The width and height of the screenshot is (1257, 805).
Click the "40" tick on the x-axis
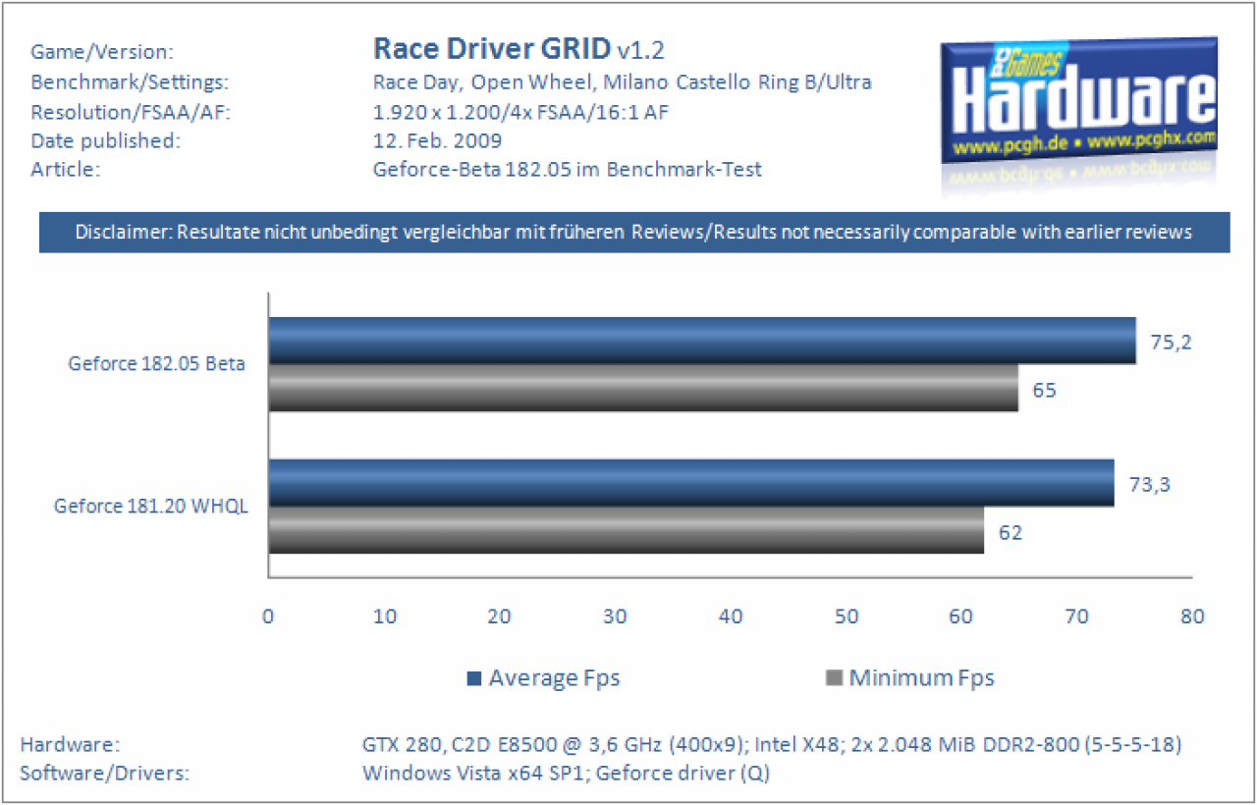(731, 617)
